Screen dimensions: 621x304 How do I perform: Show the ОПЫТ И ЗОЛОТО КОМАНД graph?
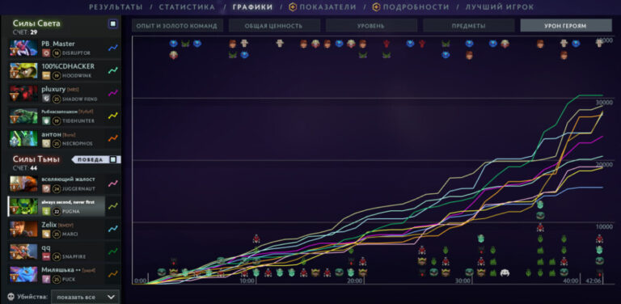tap(177, 26)
